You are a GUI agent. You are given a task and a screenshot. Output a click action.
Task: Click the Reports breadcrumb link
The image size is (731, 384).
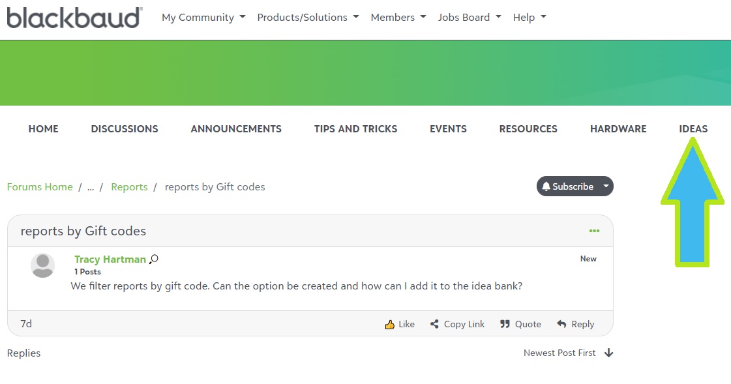pyautogui.click(x=129, y=187)
